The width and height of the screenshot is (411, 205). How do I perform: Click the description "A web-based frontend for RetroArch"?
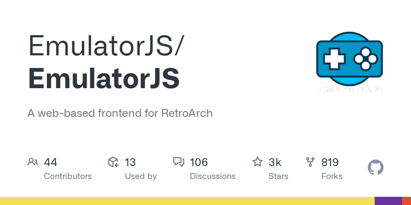120,113
